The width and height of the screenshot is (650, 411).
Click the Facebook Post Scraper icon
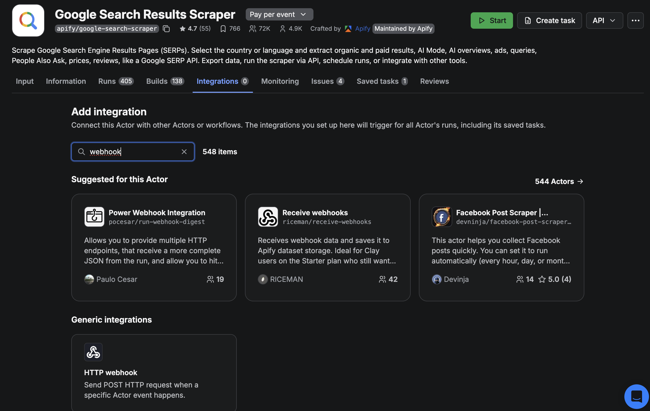pos(442,217)
